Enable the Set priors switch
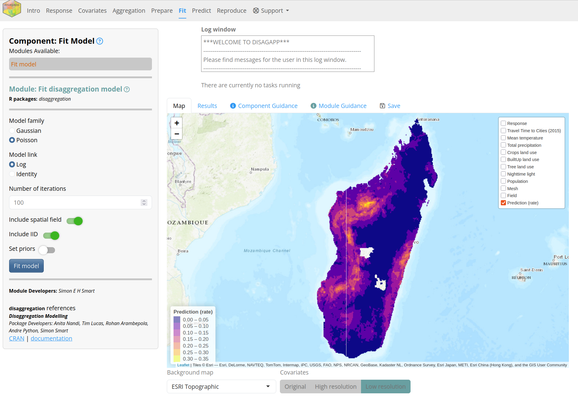Image resolution: width=578 pixels, height=400 pixels. [x=47, y=250]
